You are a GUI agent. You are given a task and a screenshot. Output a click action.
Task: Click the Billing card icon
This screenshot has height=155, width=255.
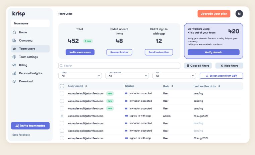tap(14, 65)
